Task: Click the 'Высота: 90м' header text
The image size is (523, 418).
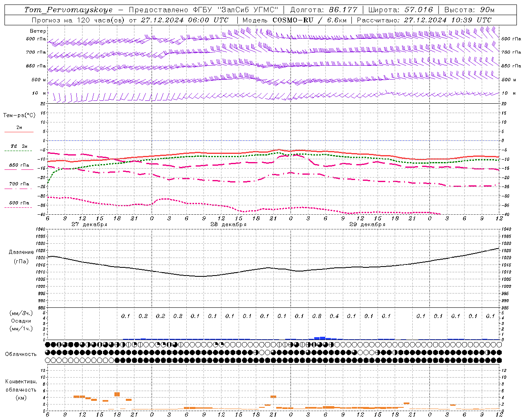Action: pyautogui.click(x=469, y=10)
